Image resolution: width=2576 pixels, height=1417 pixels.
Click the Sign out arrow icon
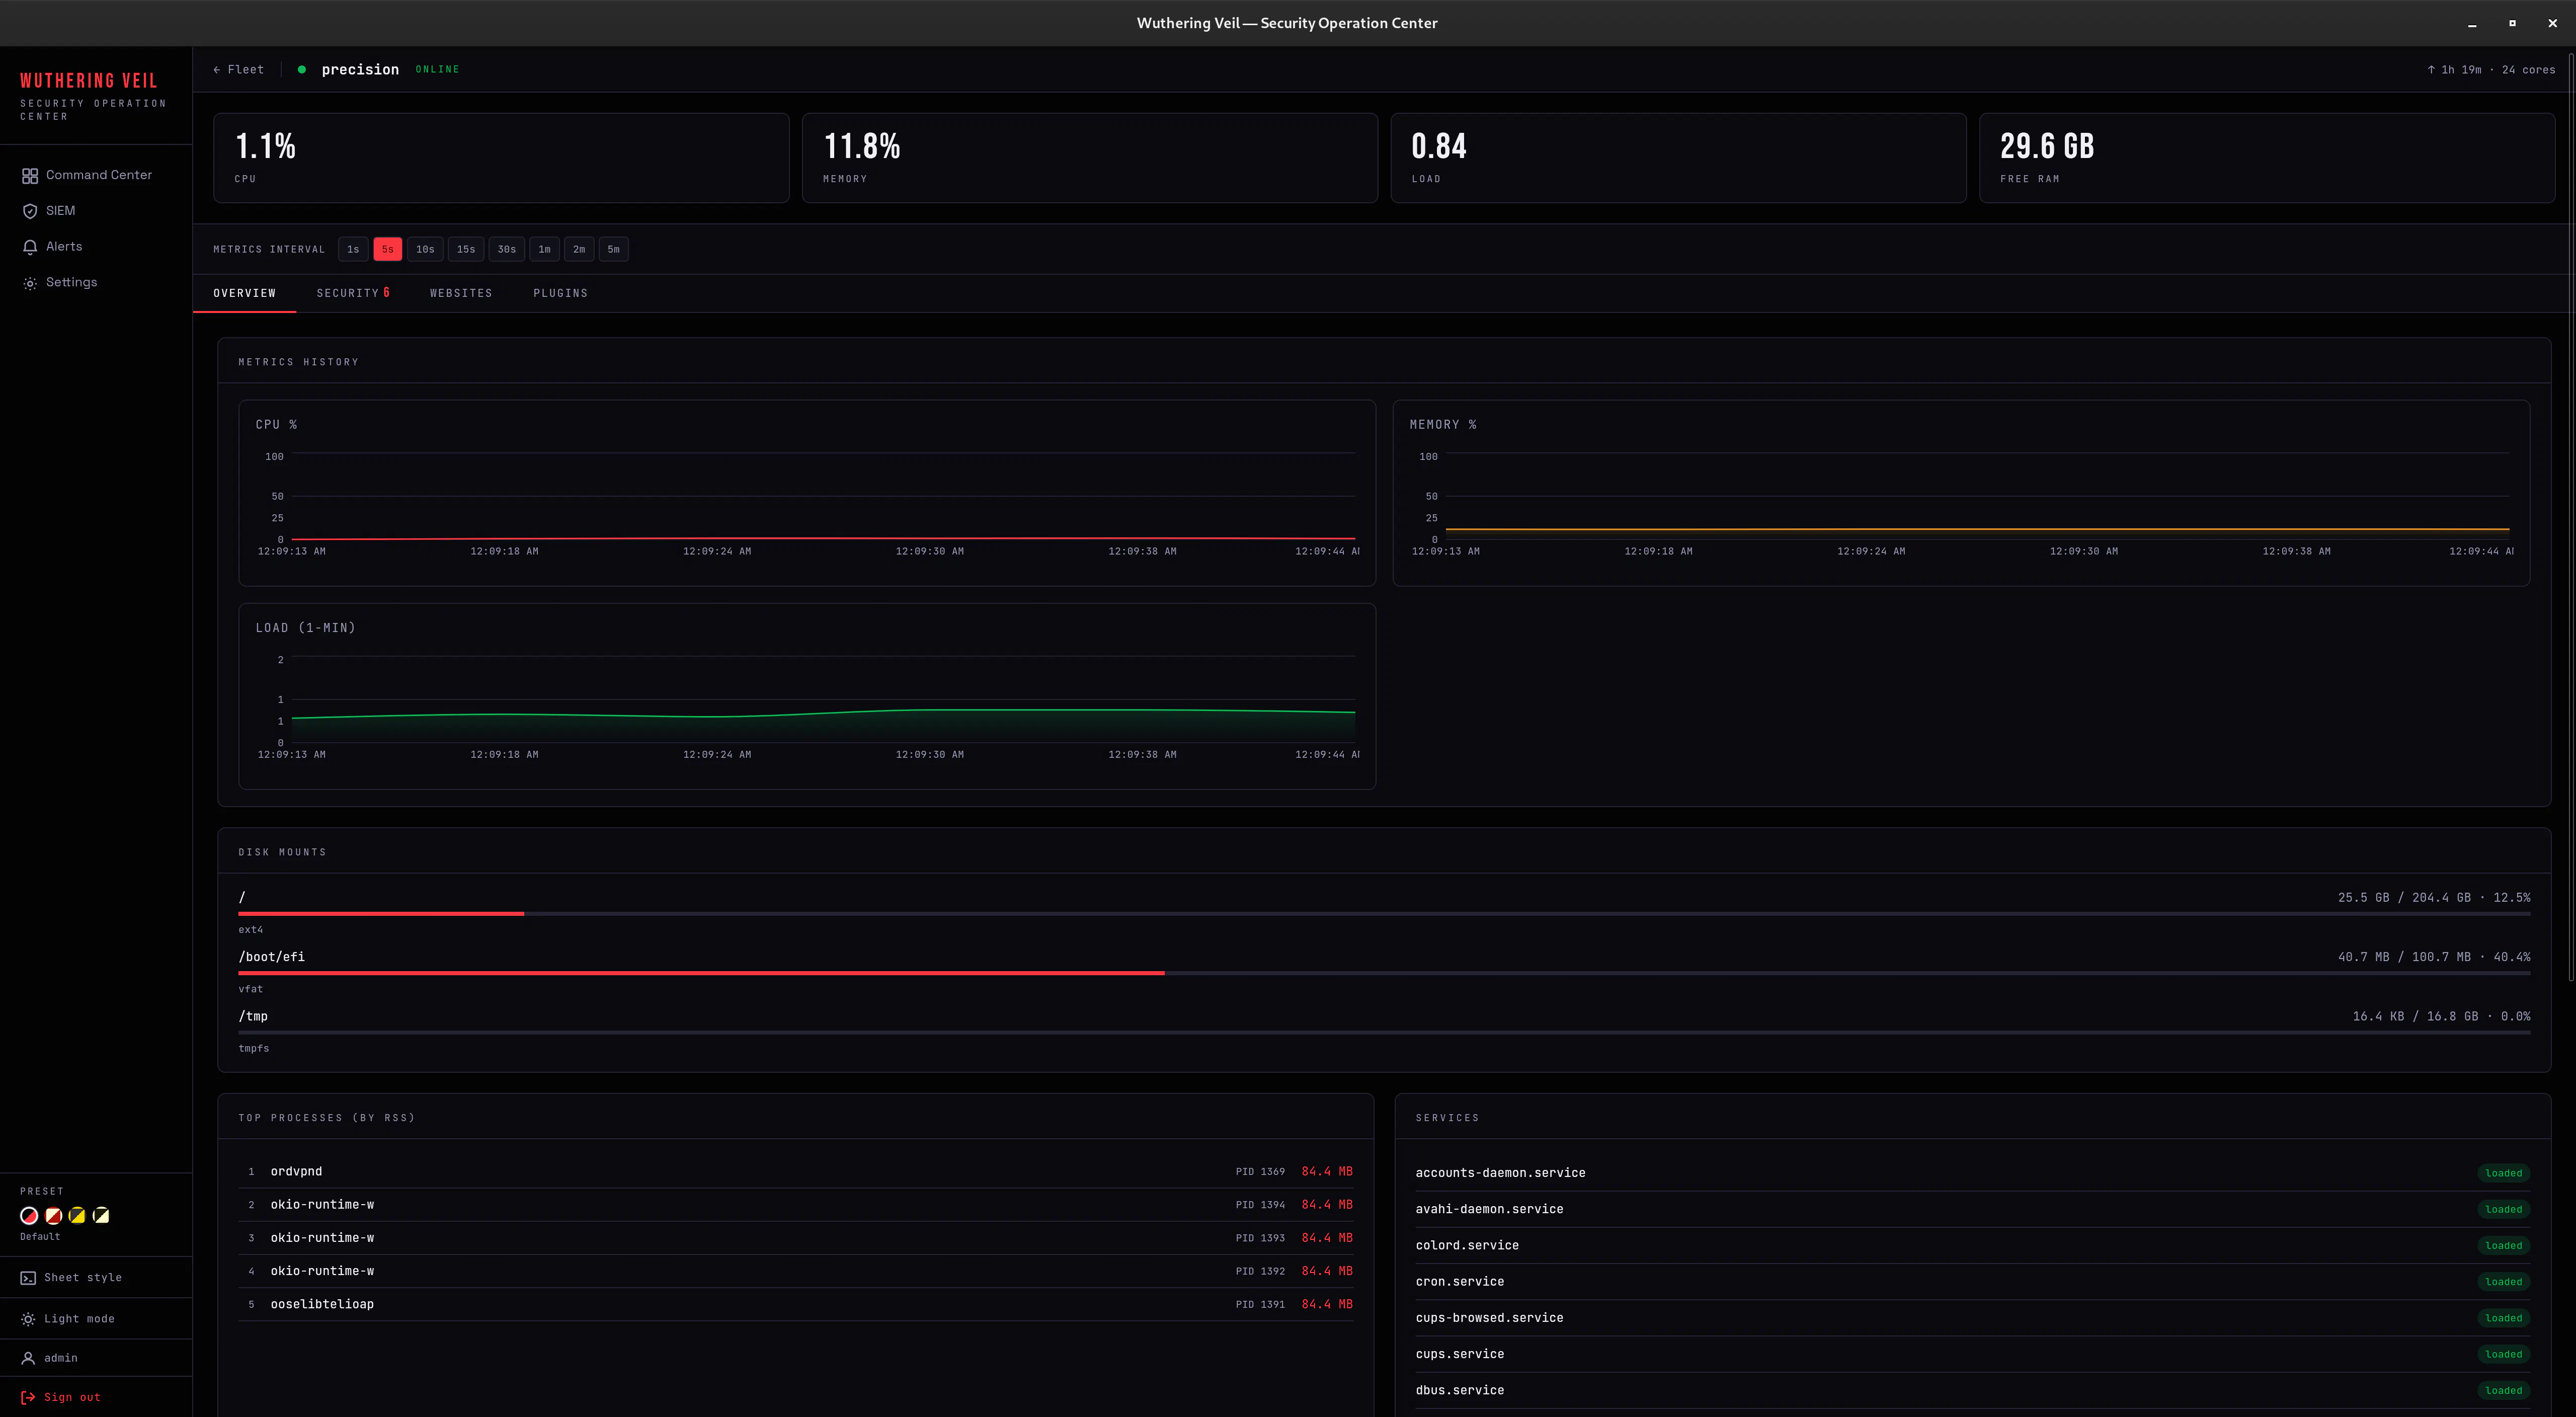click(28, 1398)
